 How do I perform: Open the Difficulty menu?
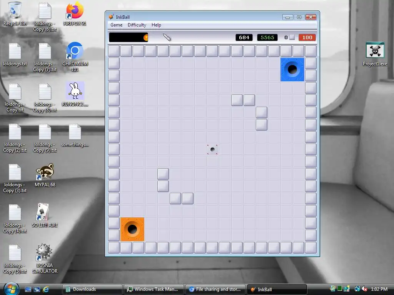(137, 25)
